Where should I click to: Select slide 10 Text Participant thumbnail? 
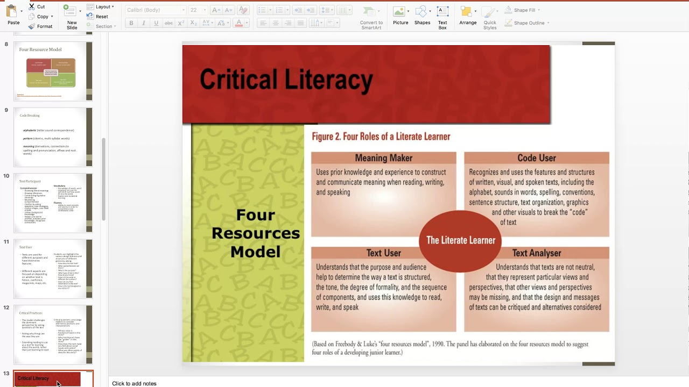pos(53,203)
